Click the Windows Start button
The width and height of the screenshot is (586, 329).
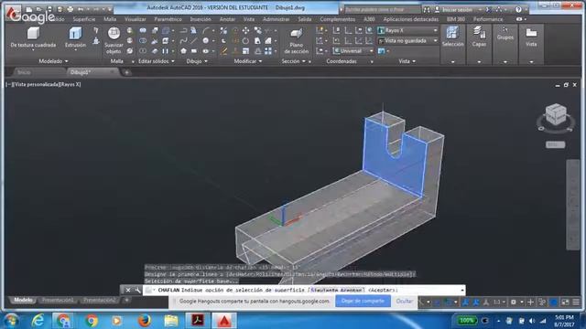click(x=11, y=321)
